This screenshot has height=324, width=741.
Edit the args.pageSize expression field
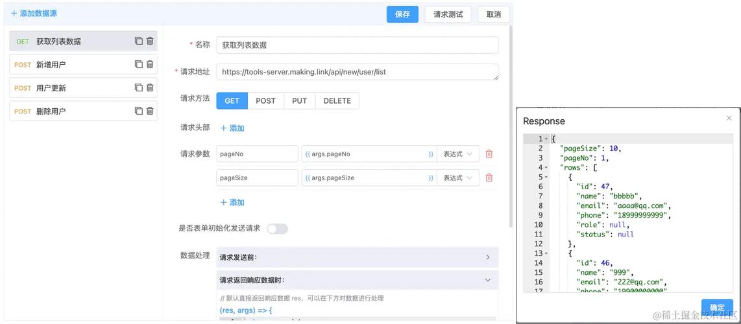369,178
